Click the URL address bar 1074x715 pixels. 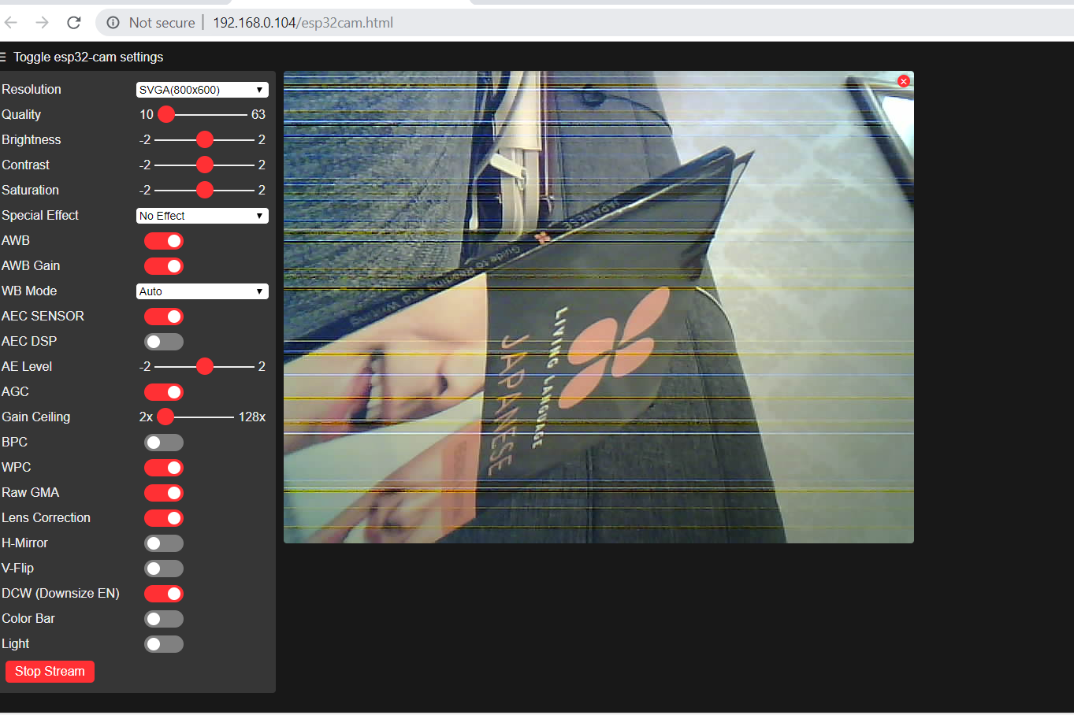coord(552,23)
